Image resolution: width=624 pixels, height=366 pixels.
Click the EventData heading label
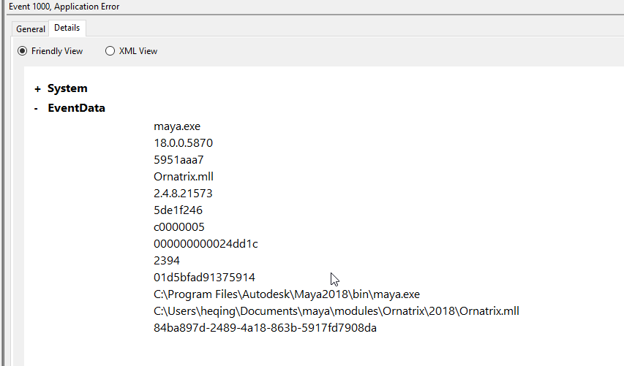(x=76, y=108)
